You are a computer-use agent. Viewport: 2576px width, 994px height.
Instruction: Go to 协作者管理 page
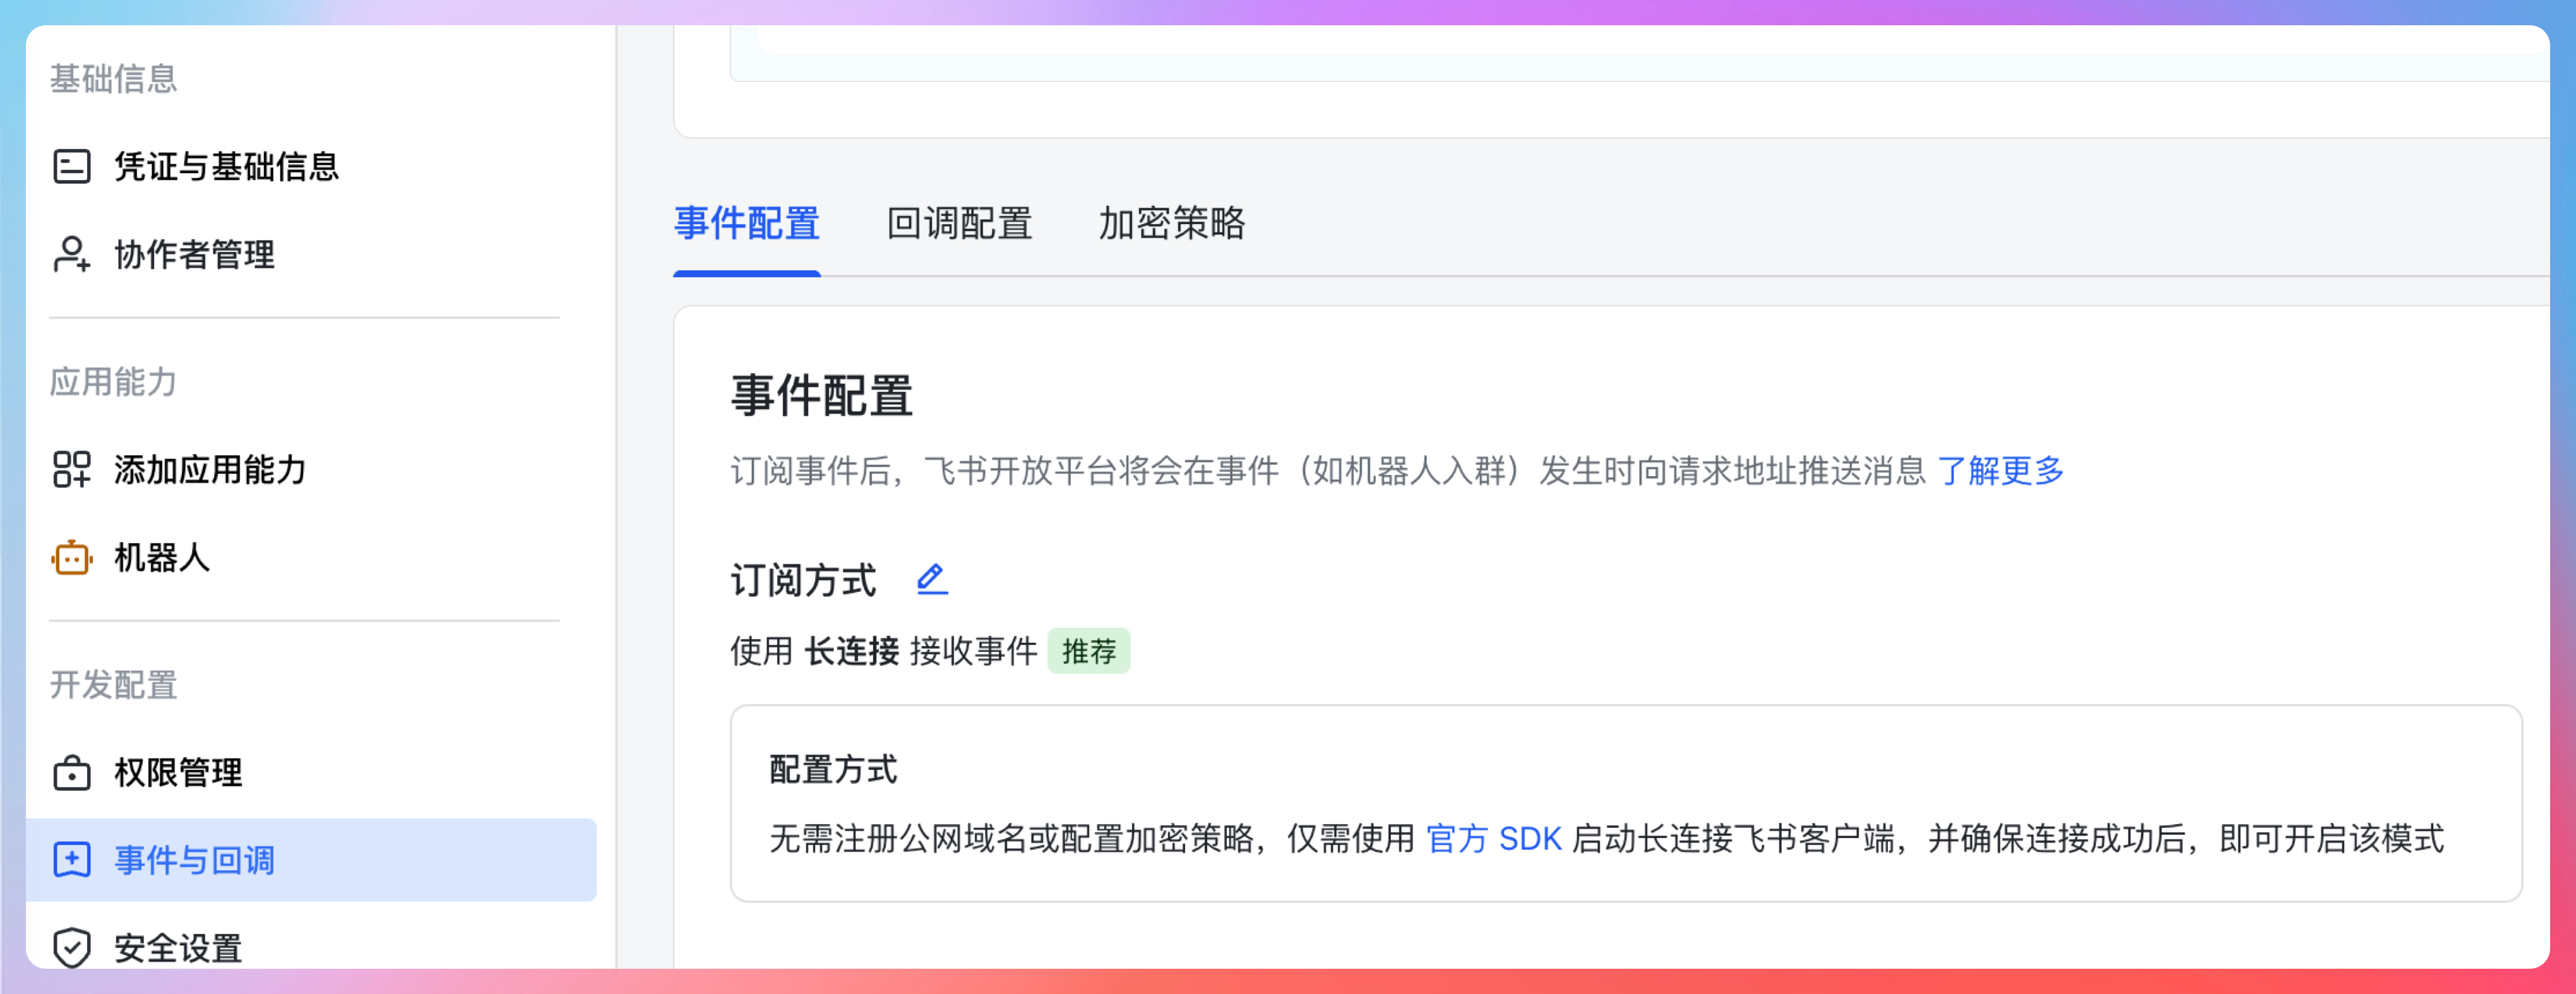pos(195,254)
